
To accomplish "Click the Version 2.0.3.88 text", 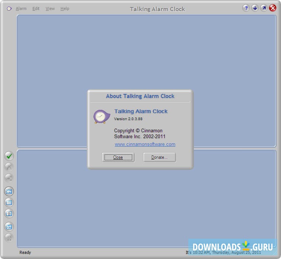I will pos(128,119).
